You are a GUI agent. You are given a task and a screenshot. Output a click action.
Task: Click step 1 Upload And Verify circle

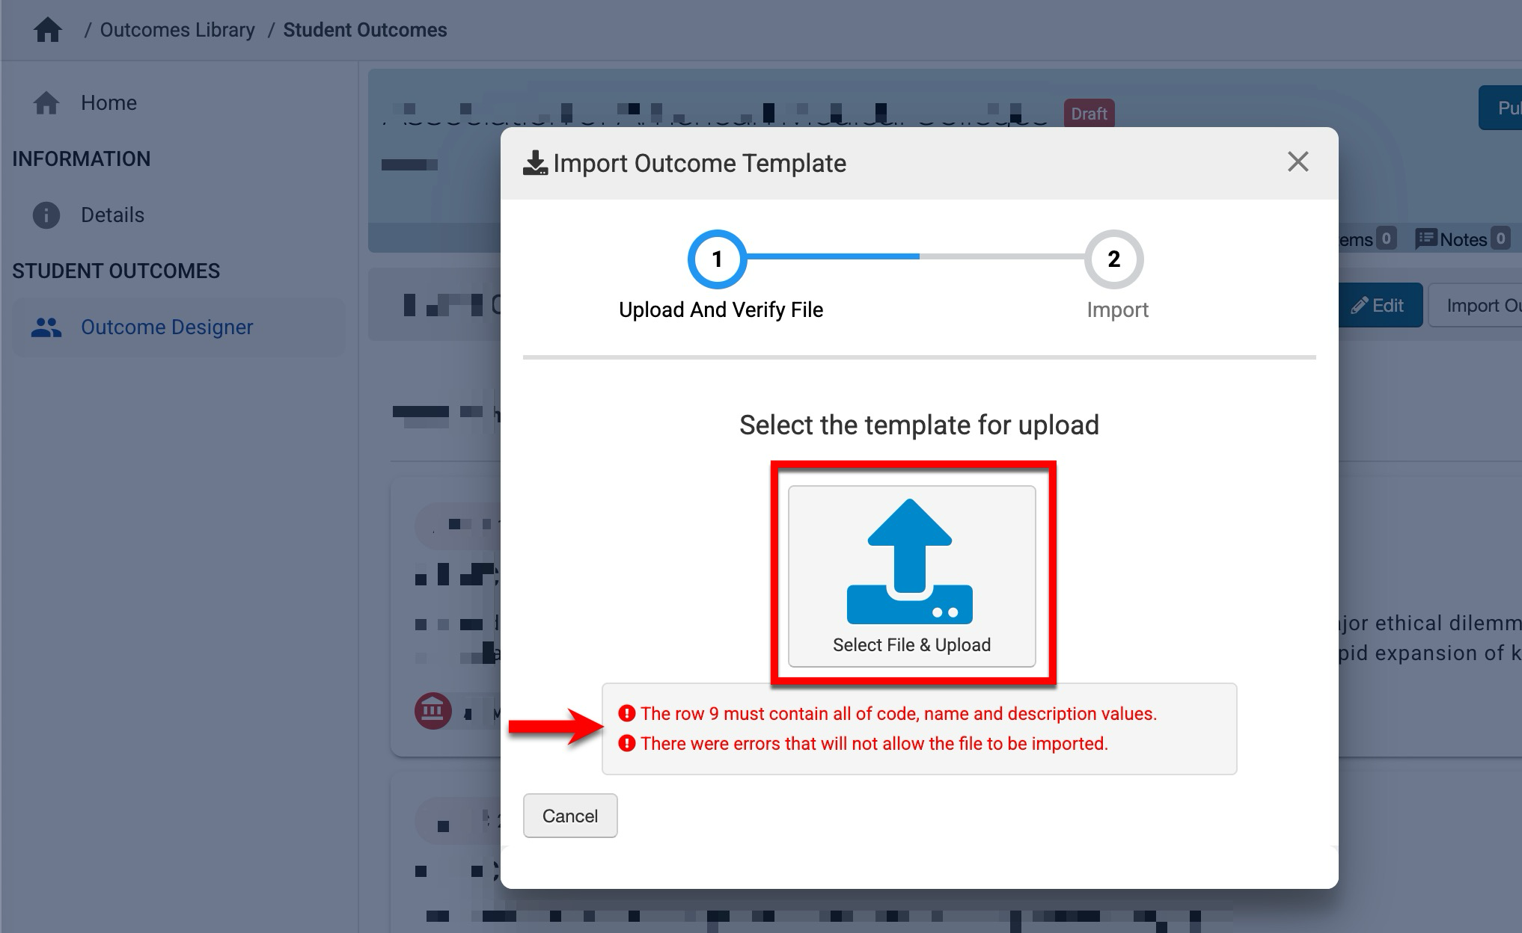click(717, 259)
